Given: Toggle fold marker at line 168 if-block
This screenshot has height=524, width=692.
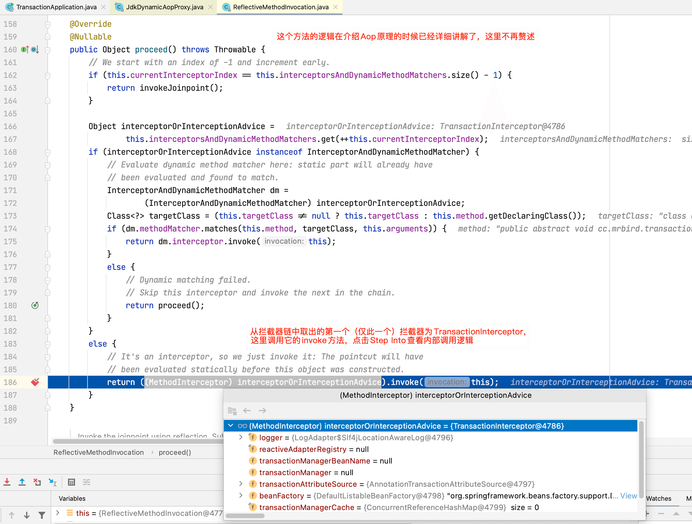Looking at the screenshot, I should click(x=48, y=152).
